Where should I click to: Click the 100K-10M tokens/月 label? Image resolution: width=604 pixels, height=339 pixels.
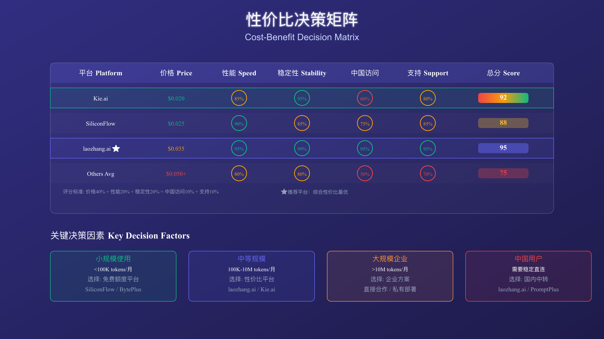click(252, 269)
